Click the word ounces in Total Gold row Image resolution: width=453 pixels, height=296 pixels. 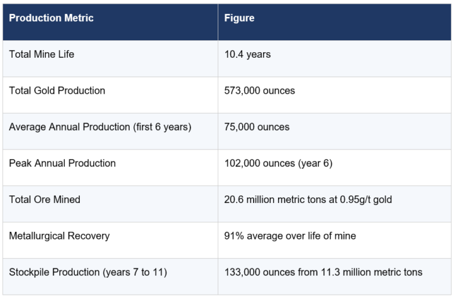click(279, 90)
